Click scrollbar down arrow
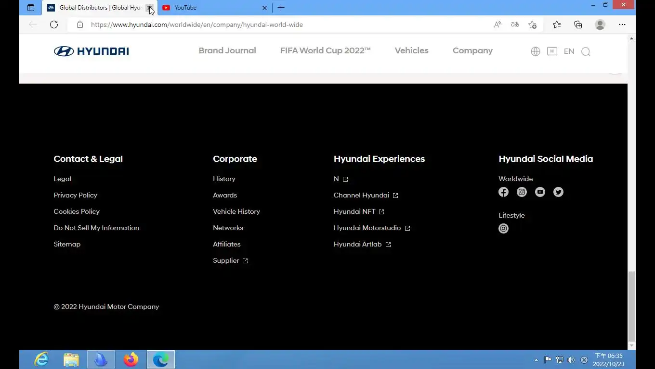 pyautogui.click(x=631, y=345)
